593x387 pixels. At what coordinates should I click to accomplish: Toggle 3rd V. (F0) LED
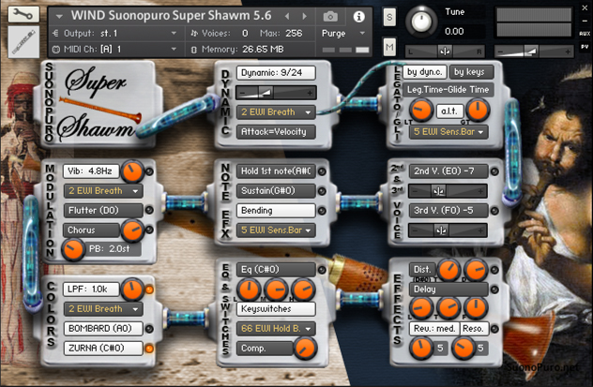pos(494,211)
